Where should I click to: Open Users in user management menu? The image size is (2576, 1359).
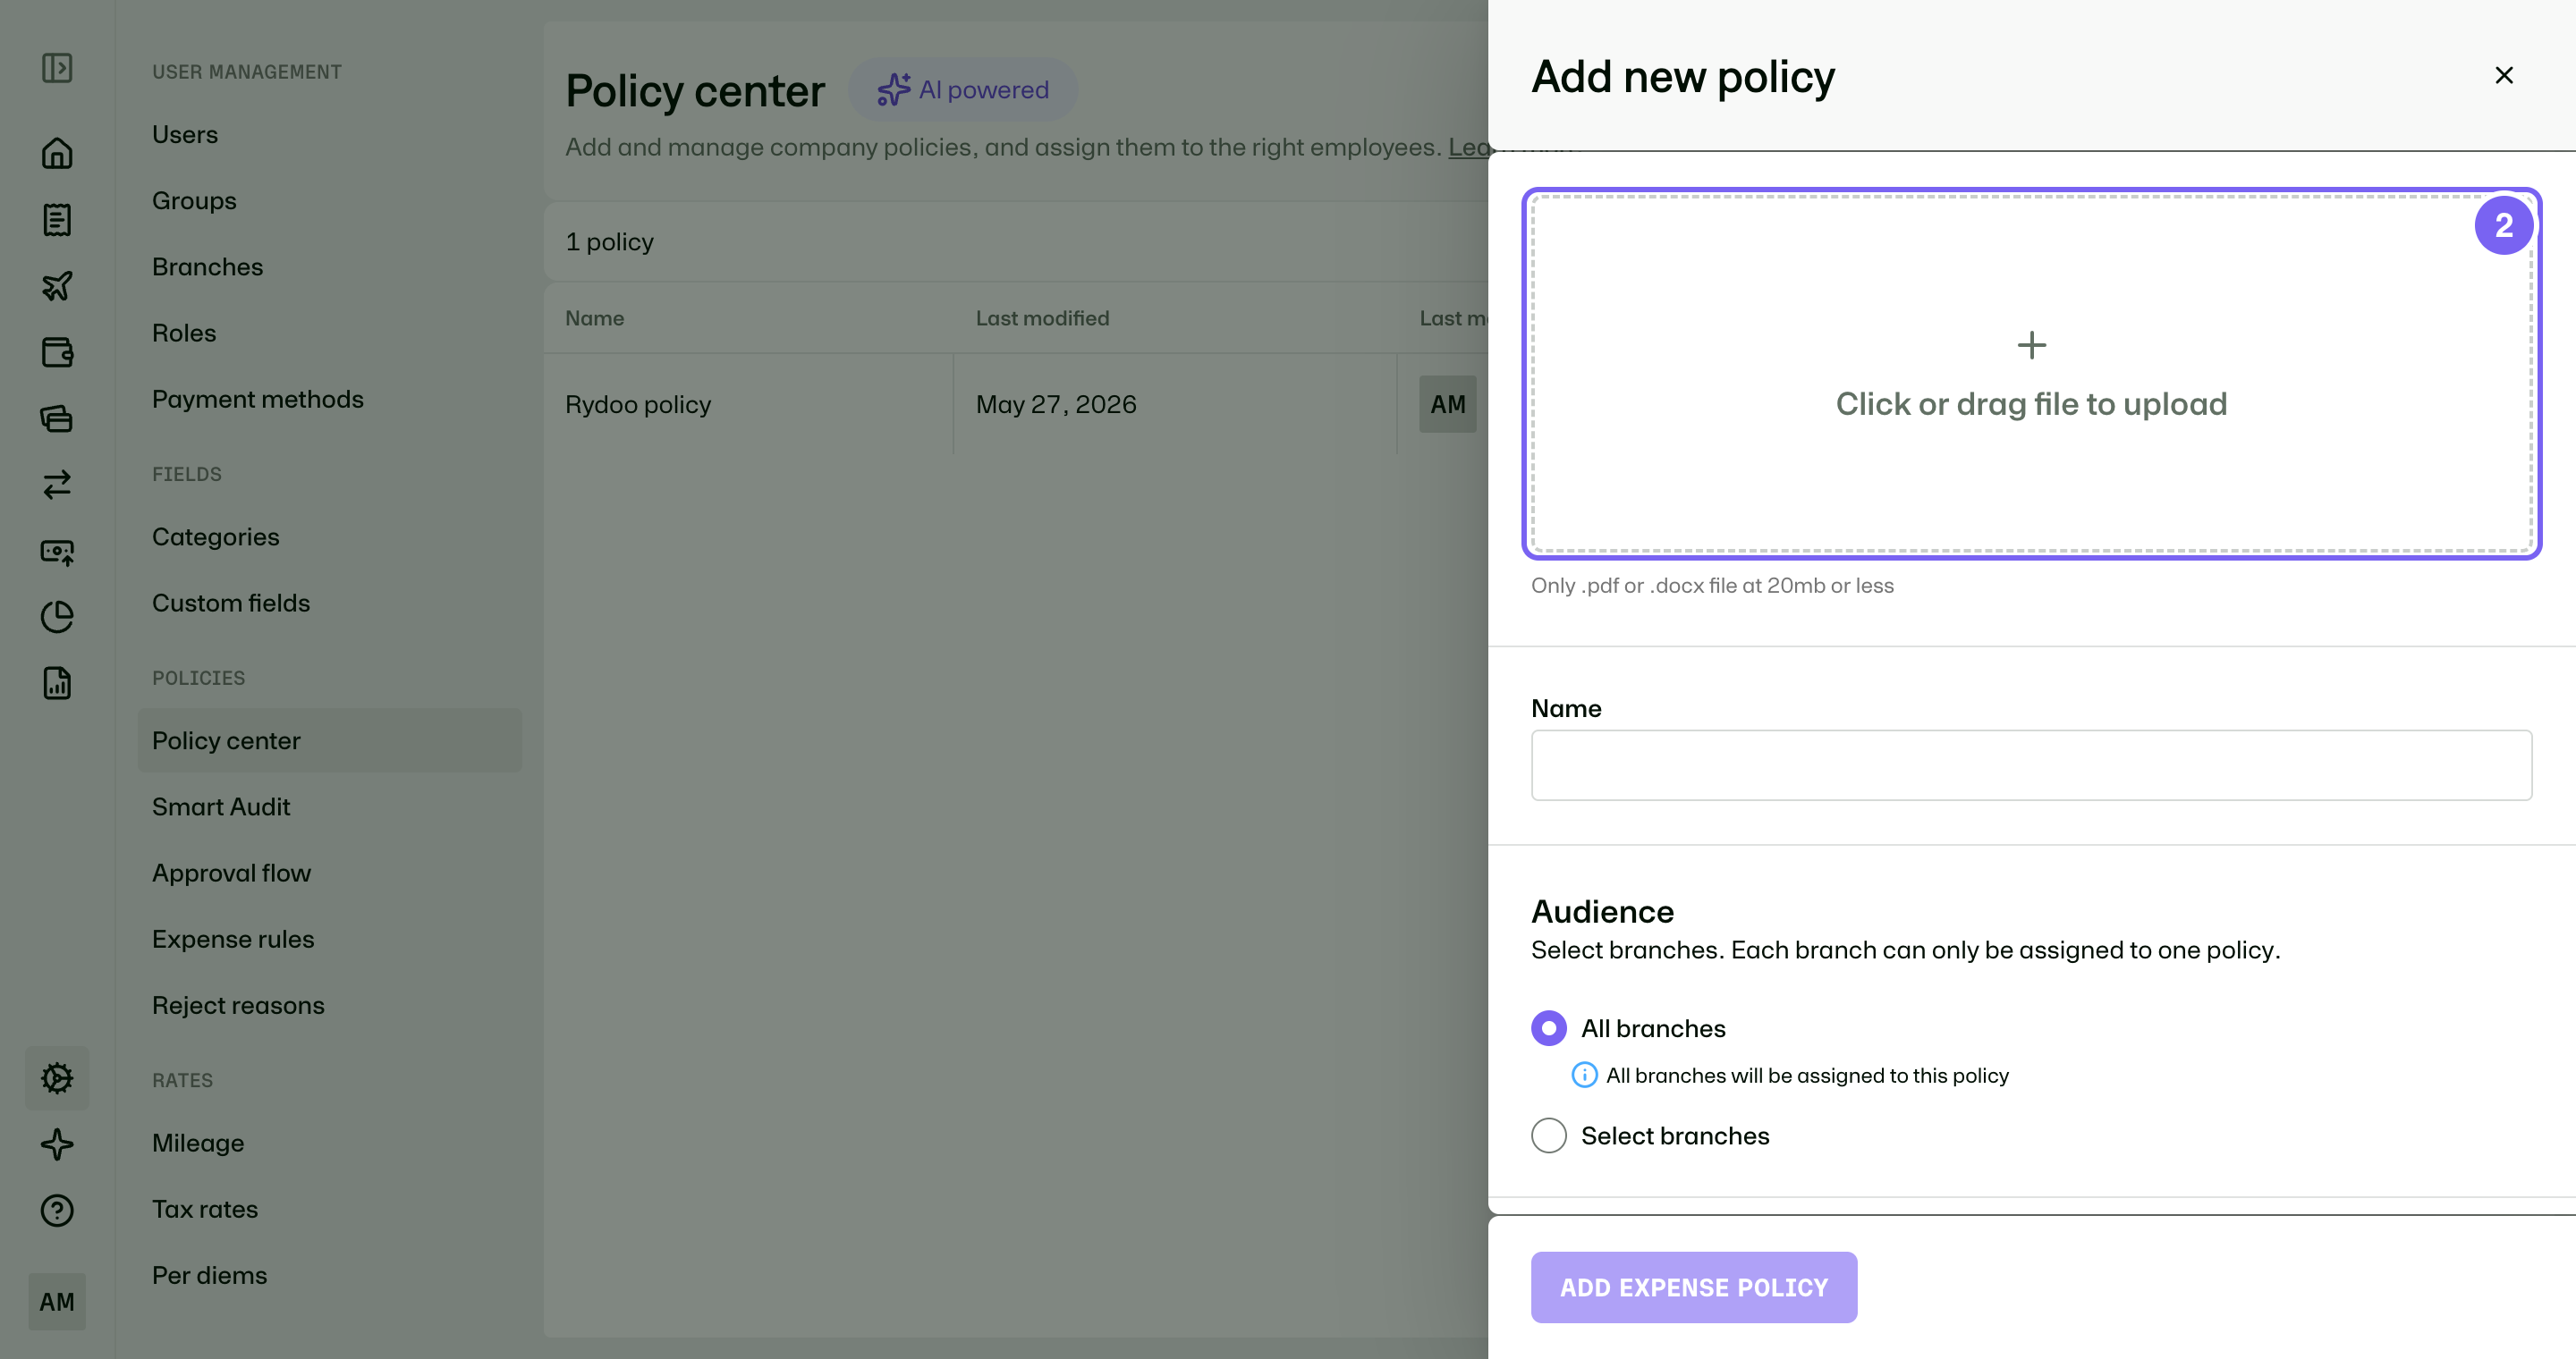tap(185, 134)
